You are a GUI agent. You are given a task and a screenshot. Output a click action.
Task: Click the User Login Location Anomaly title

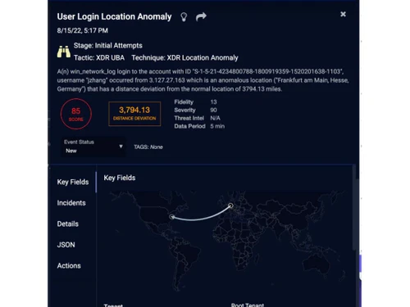pyautogui.click(x=114, y=16)
